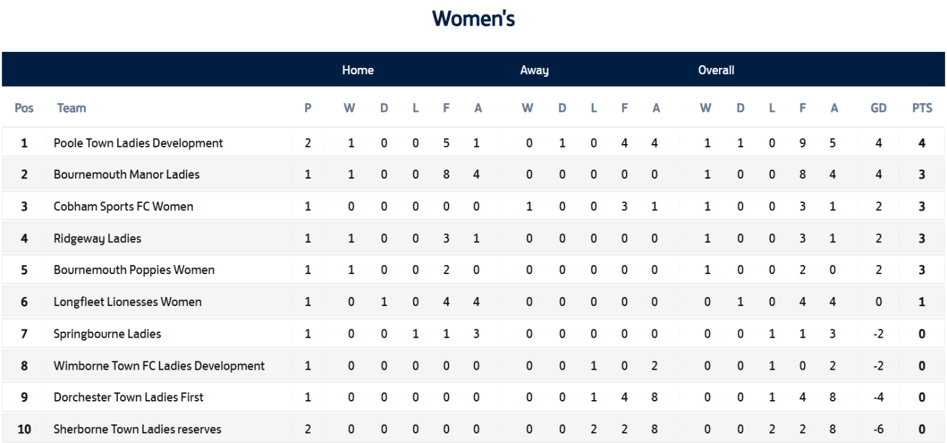947x443 pixels.
Task: Sort by the PTS column header
Action: click(922, 108)
